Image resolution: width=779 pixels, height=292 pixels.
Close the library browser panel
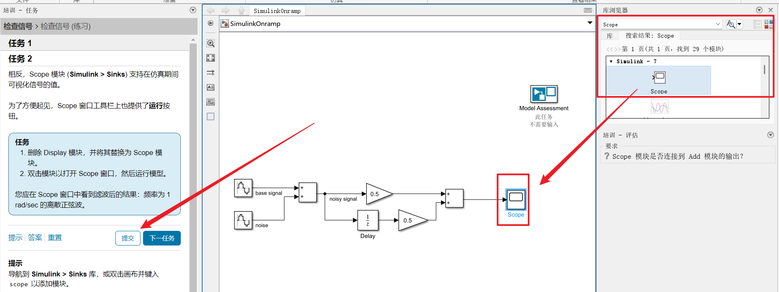(x=771, y=10)
